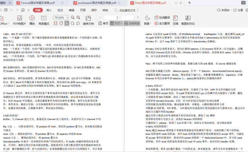Screen dimensions: 248x152
Task: Redo the last action
Action: click(x=17, y=10)
